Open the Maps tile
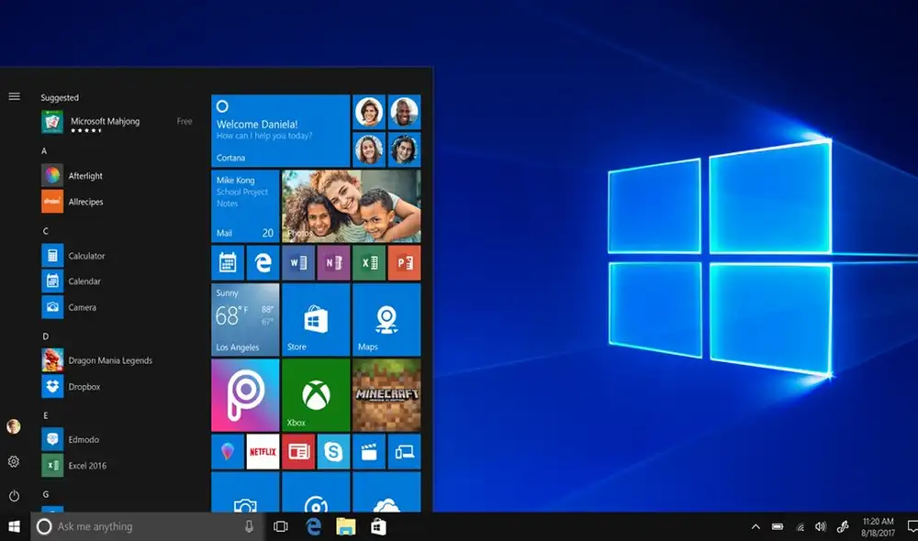Viewport: 918px width, 541px height. coord(386,319)
